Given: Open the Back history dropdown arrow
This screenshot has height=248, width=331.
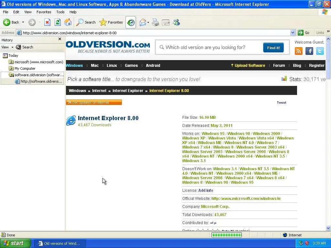Looking at the screenshot, I should tap(23, 22).
